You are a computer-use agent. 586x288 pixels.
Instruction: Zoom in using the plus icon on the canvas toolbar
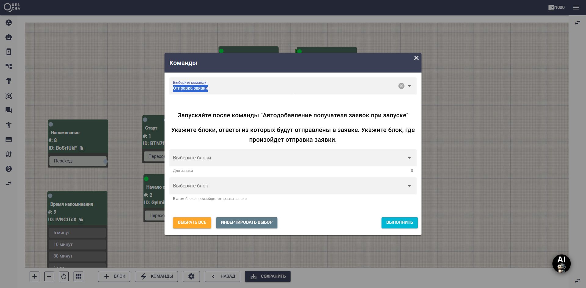[x=34, y=276]
